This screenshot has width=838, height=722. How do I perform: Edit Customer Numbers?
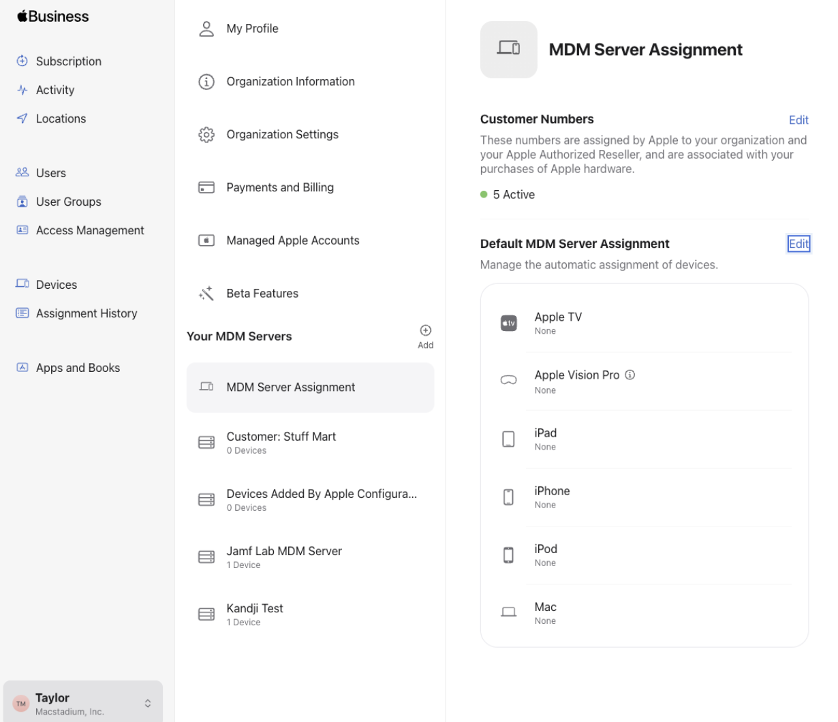[x=798, y=120]
